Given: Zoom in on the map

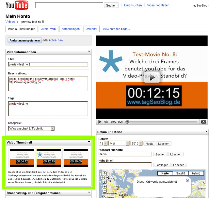Looking at the screenshot, I should coord(104,186).
